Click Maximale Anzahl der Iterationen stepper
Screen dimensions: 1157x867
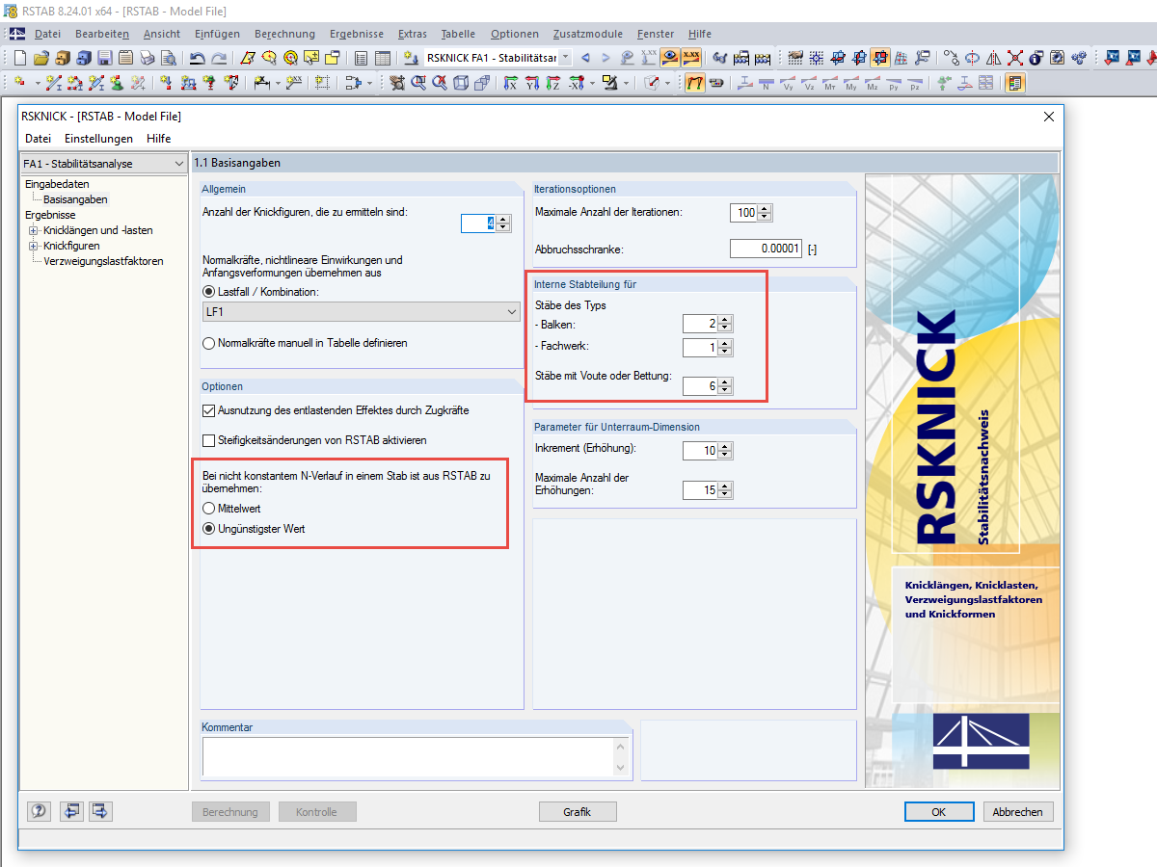pyautogui.click(x=766, y=213)
